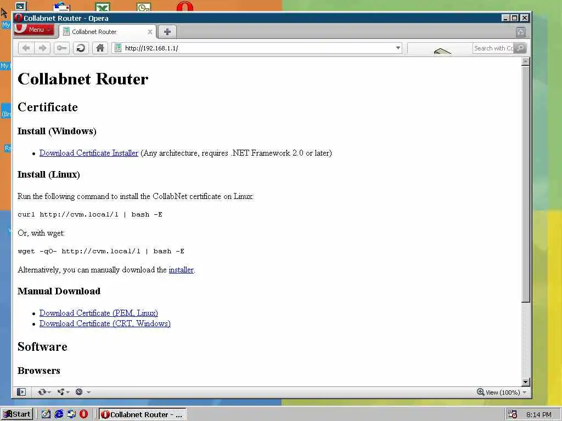Image resolution: width=562 pixels, height=421 pixels.
Task: Launch the notepad quick launch icon
Action: coord(46,414)
